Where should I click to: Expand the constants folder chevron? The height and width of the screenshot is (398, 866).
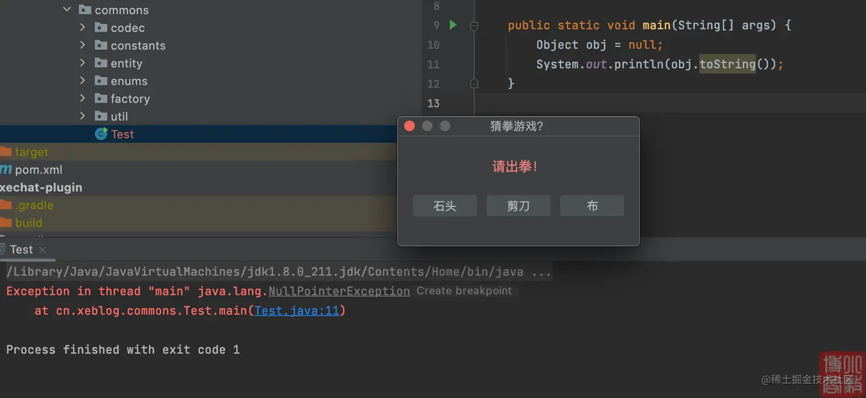pyautogui.click(x=82, y=45)
